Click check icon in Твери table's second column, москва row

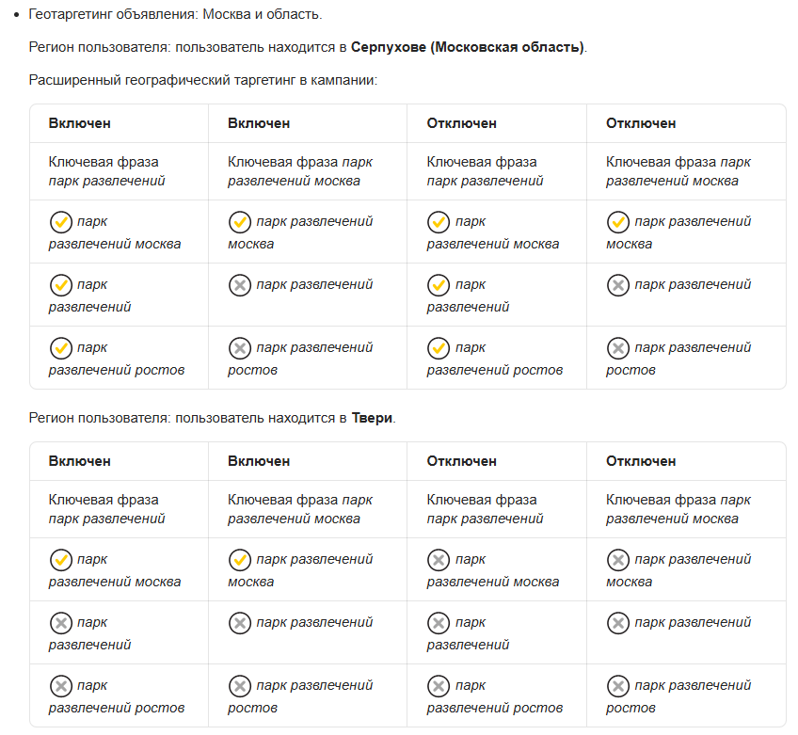click(240, 560)
